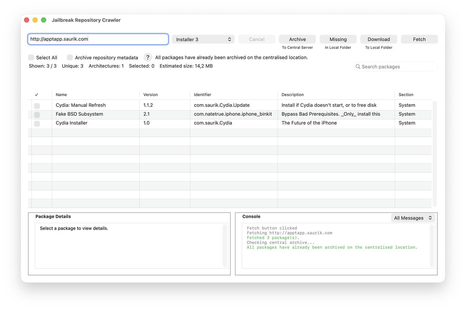Sort by the Identifier column header
Screen dimensions: 466x310
pos(203,94)
